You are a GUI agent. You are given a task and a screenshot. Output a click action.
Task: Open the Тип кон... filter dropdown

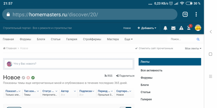(31, 93)
